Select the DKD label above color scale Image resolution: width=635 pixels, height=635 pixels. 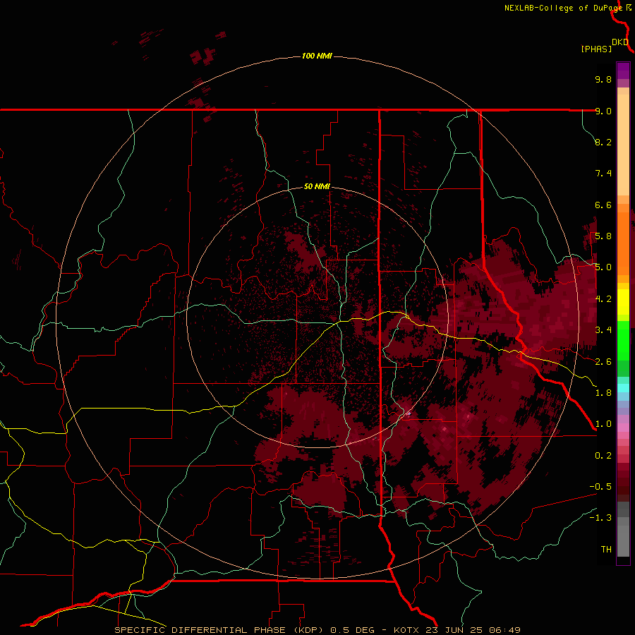point(620,42)
